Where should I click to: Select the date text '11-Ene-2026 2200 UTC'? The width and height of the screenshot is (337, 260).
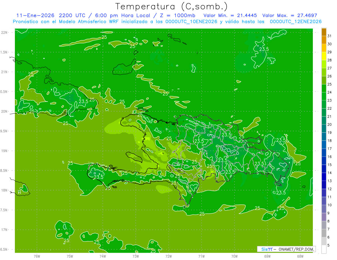tap(51, 15)
